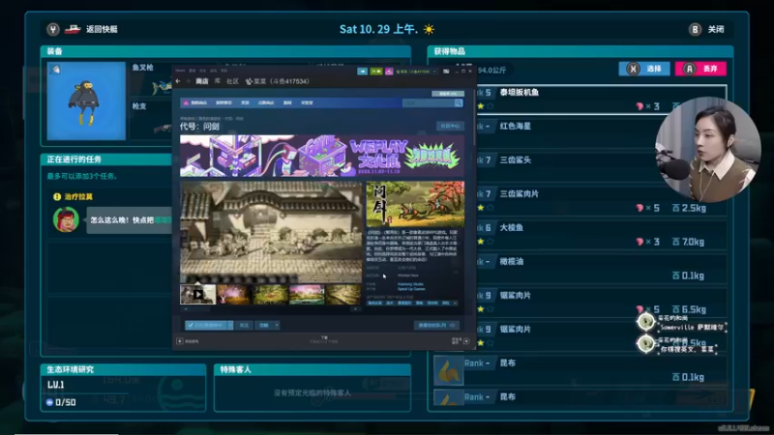Screen dimensions: 774x435
Task: Open Steam downloads status at bottom
Action: (x=324, y=340)
